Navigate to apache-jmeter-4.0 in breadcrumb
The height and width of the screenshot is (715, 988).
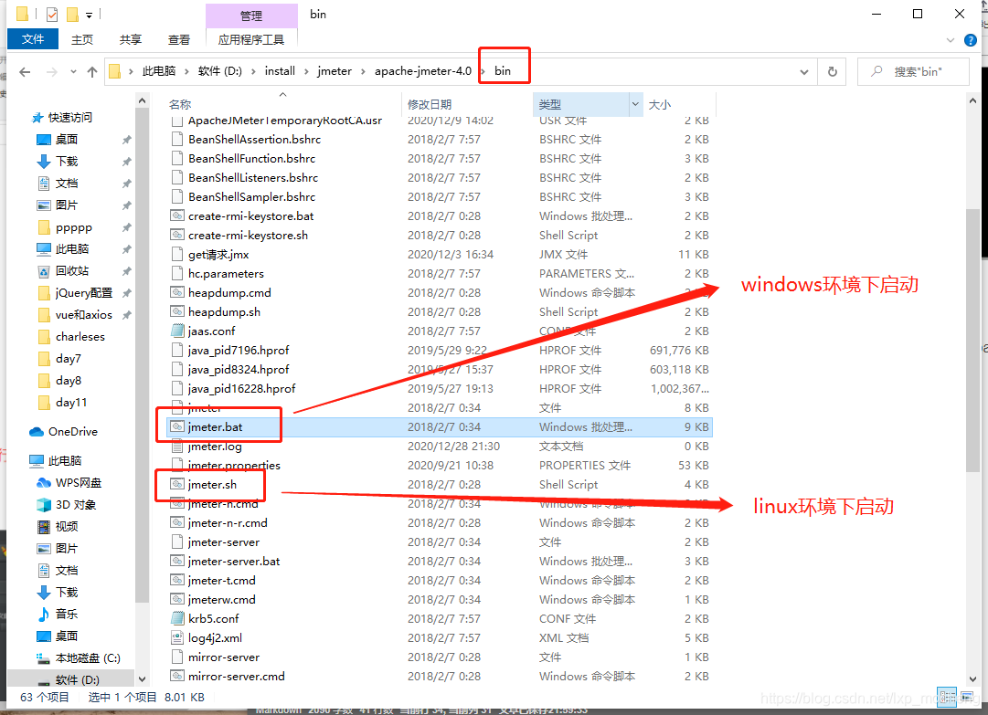tap(423, 71)
